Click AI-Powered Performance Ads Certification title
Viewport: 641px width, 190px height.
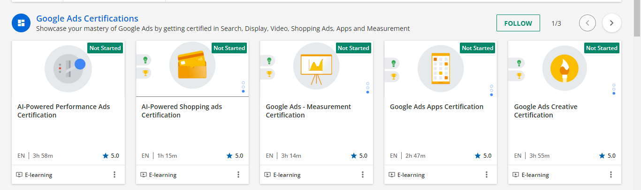pos(64,111)
